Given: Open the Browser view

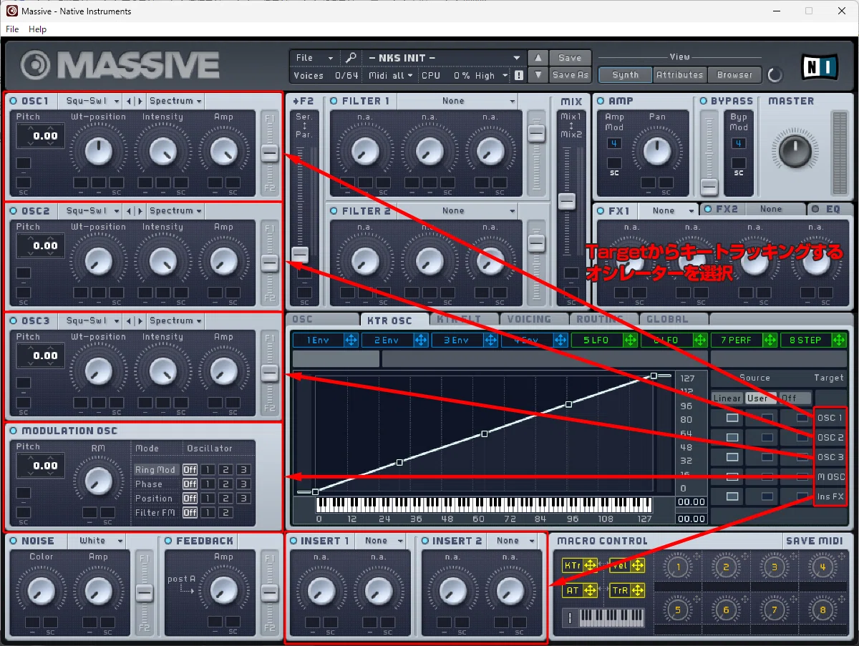Looking at the screenshot, I should point(735,74).
